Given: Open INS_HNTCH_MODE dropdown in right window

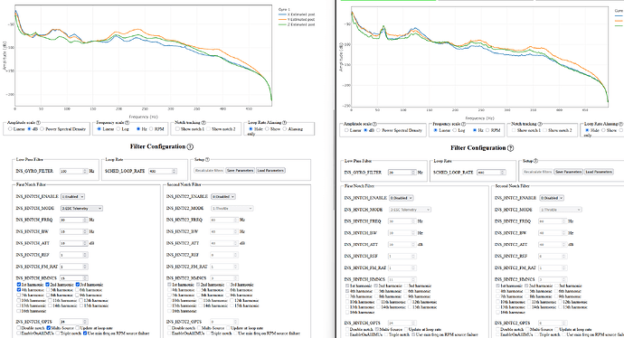Looking at the screenshot, I should coord(410,210).
